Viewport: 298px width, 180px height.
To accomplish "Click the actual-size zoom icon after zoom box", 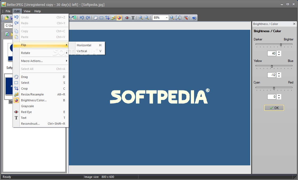I will (x=172, y=18).
